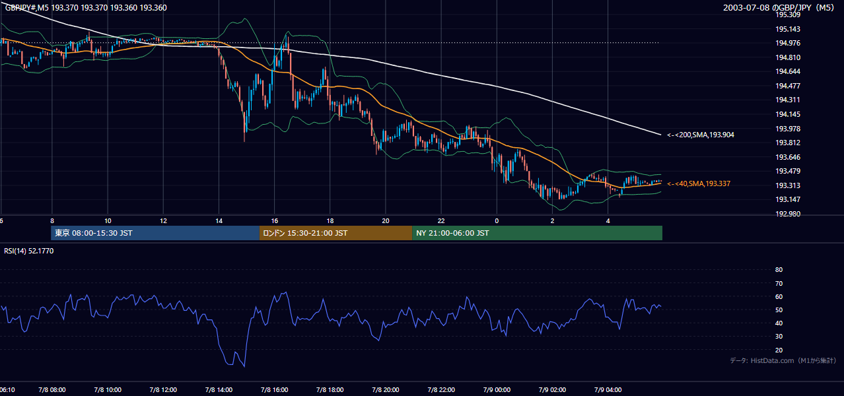
Task: Click the 193.812 price axis value
Action: click(788, 143)
